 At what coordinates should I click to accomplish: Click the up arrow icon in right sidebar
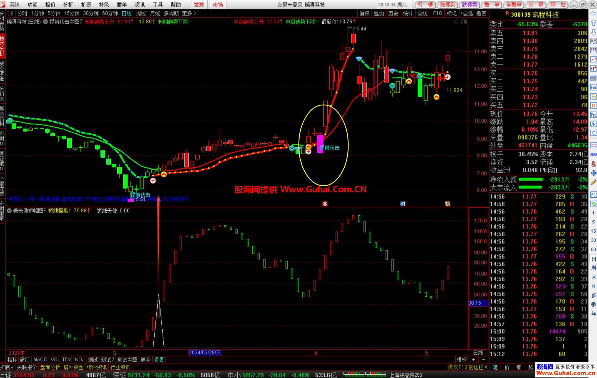(593, 23)
